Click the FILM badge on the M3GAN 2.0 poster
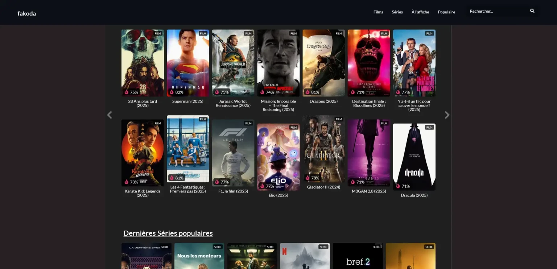This screenshot has width=557, height=269. [x=384, y=123]
